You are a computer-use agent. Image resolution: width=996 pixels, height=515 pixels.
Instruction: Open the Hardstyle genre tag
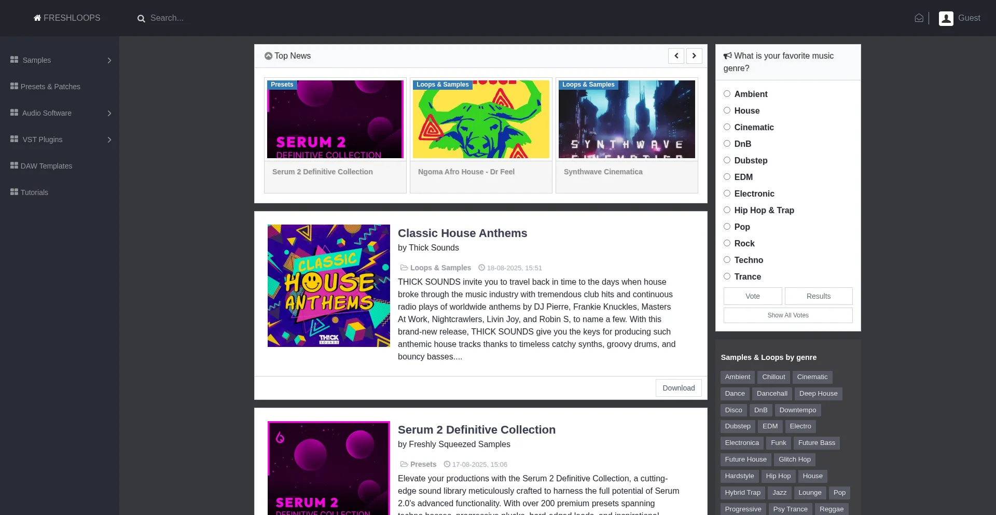coord(739,476)
